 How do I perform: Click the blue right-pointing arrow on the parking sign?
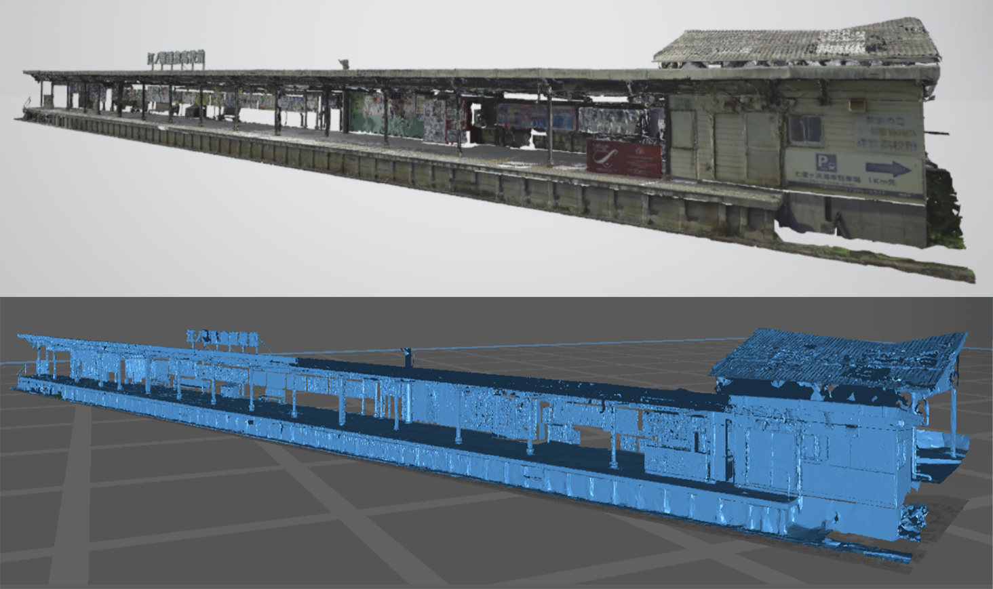889,169
